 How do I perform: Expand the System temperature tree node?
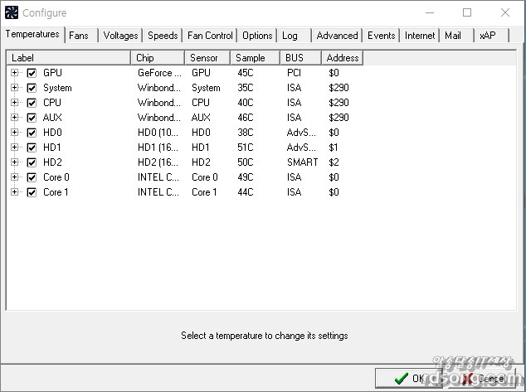click(x=15, y=88)
